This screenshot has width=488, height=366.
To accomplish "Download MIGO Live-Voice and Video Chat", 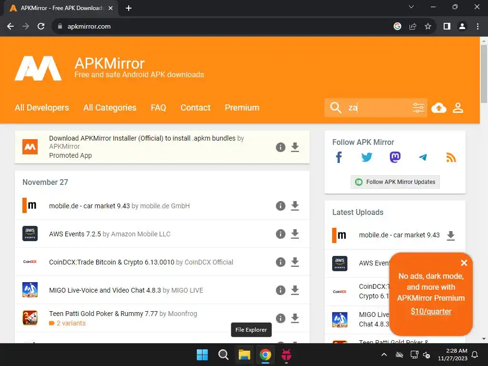I will coord(295,290).
